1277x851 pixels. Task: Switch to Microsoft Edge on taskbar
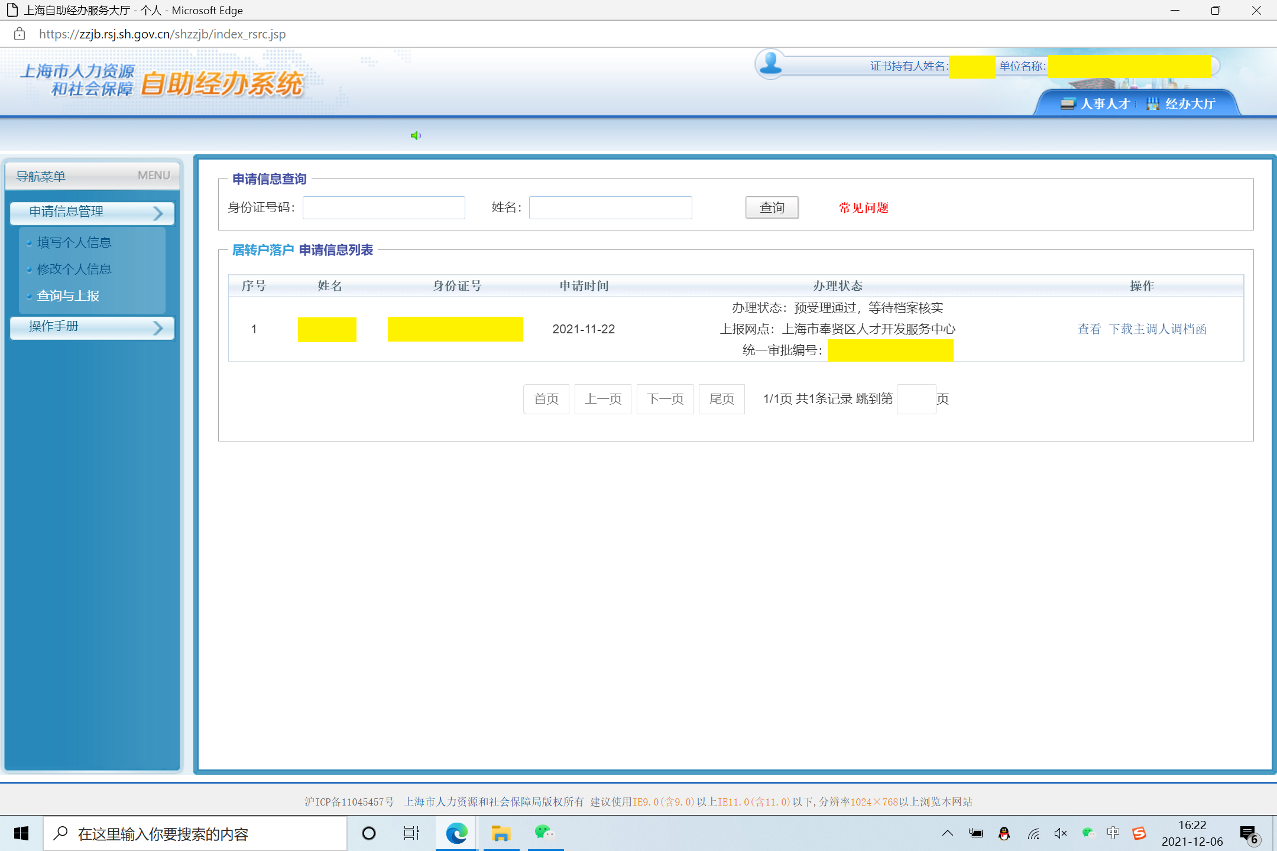pos(456,834)
